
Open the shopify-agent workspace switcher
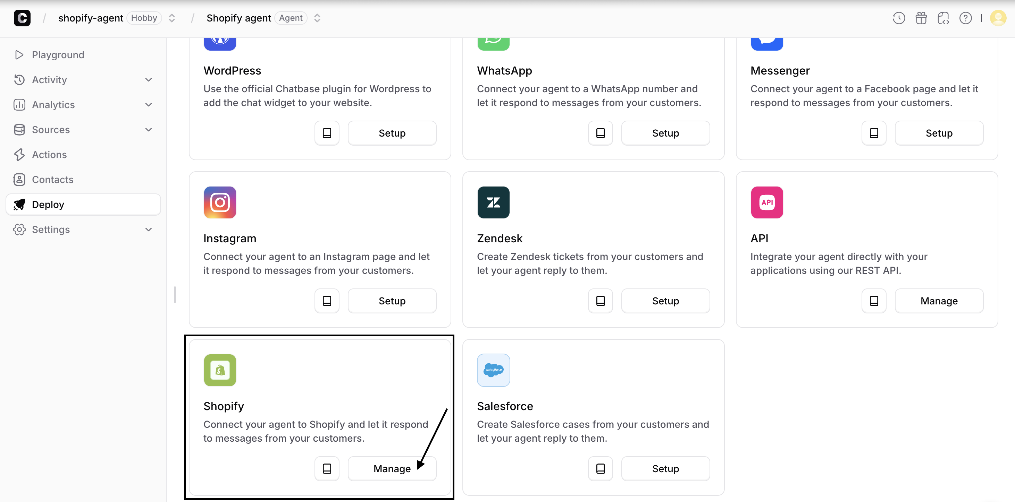tap(172, 18)
